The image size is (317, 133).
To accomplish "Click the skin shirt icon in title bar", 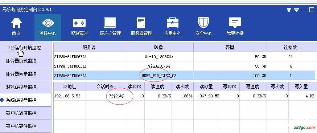I will (289, 10).
